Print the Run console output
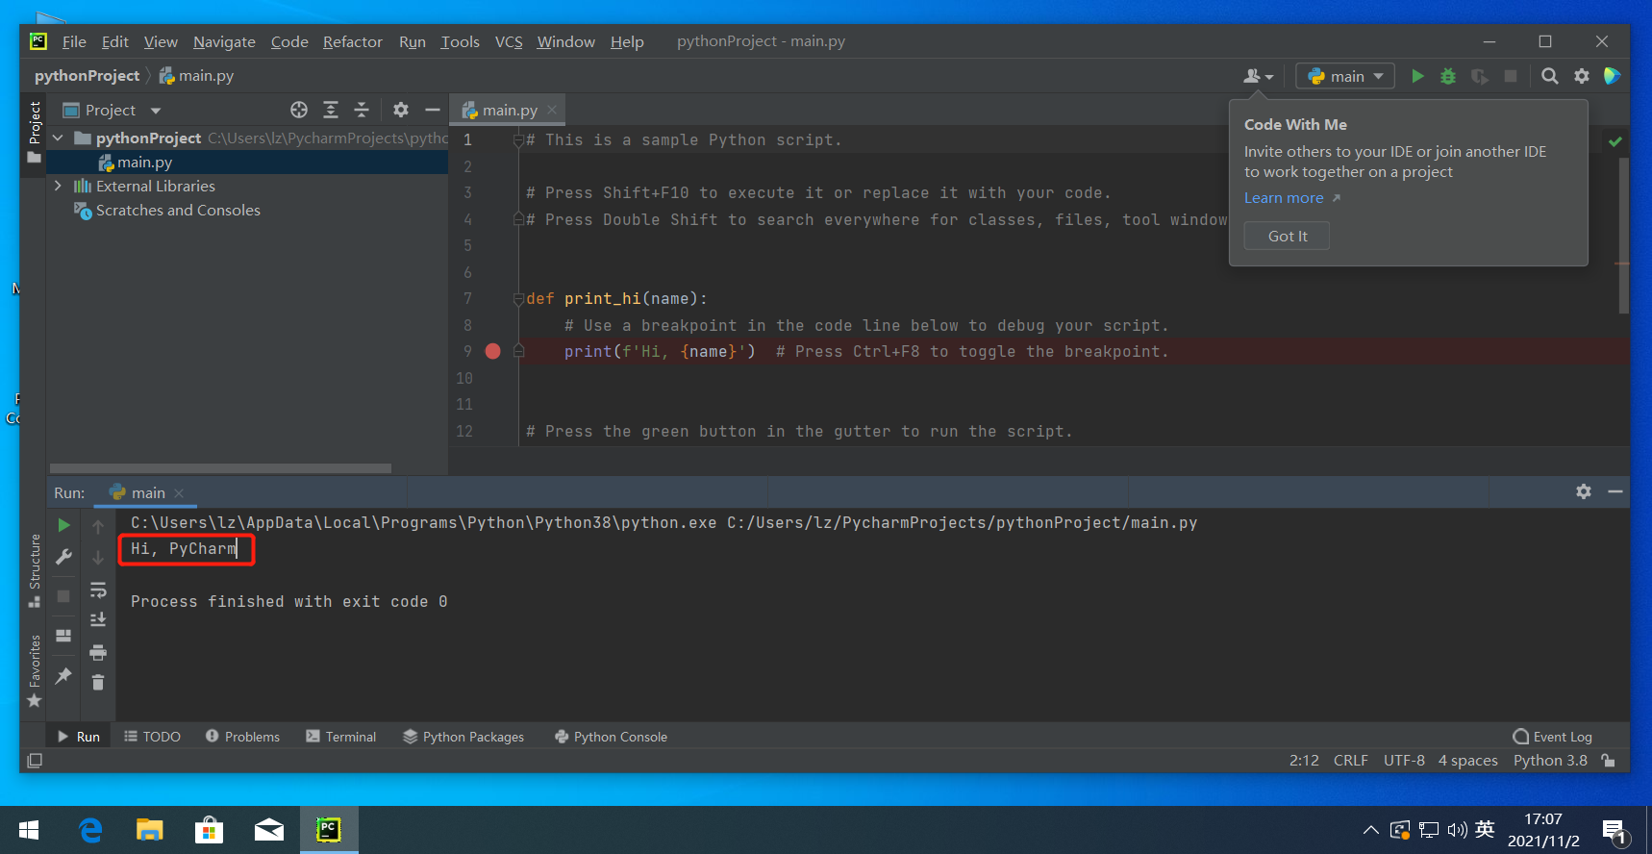Screen dimensions: 1652x854 click(x=98, y=652)
